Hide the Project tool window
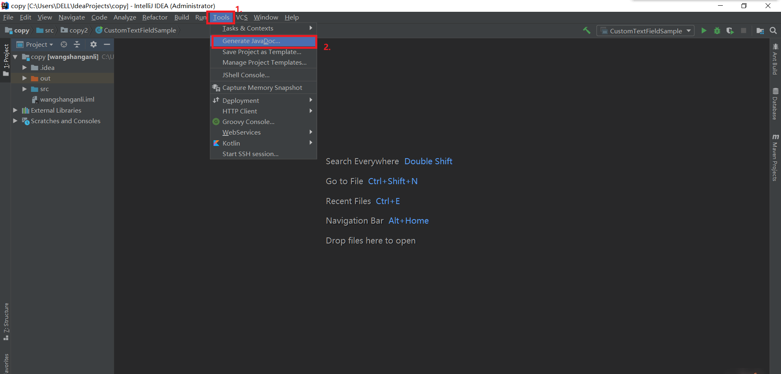The height and width of the screenshot is (374, 781). pos(107,44)
